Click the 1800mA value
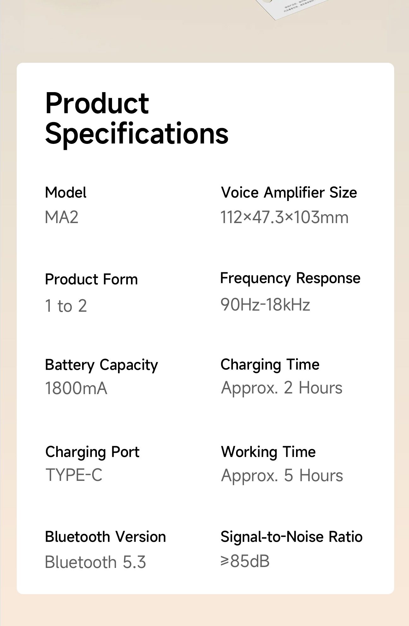This screenshot has height=626, width=409. (76, 388)
